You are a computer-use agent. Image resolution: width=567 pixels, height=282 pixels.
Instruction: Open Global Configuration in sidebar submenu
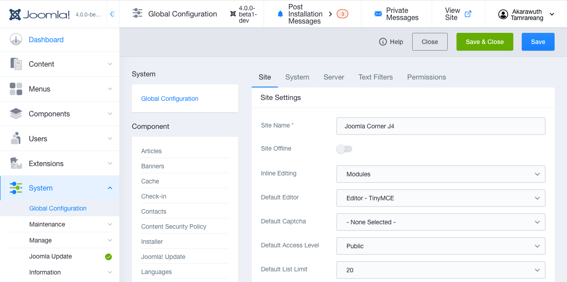tap(58, 208)
